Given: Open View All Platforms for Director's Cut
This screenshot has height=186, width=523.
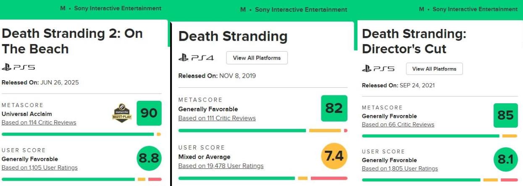Looking at the screenshot, I should pos(434,69).
